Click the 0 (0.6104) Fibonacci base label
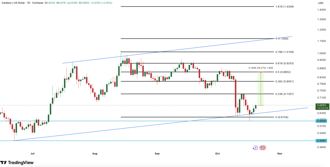Viewport: 330px width, 167px height. click(x=281, y=117)
